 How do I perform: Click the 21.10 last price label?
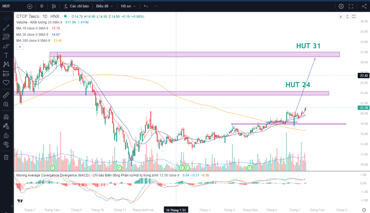363,108
